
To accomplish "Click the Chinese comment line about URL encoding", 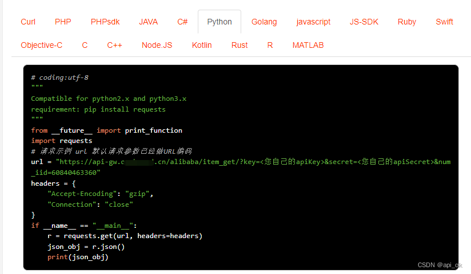I will 111,151.
